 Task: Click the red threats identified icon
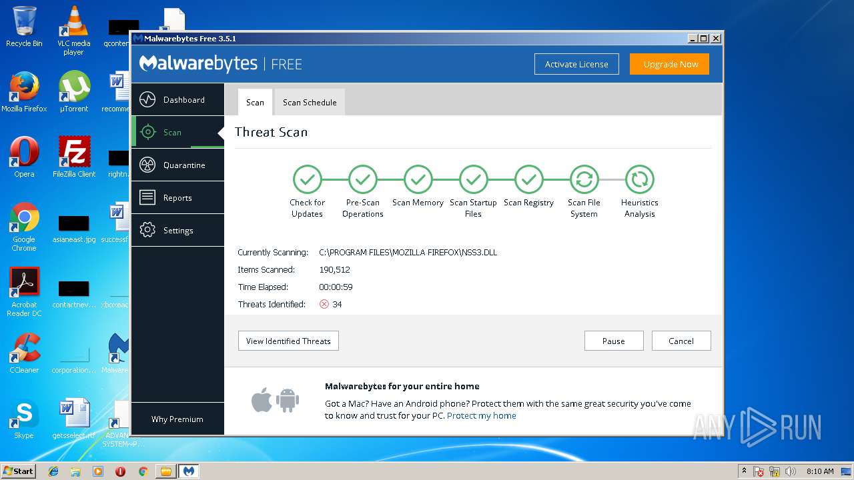click(324, 304)
